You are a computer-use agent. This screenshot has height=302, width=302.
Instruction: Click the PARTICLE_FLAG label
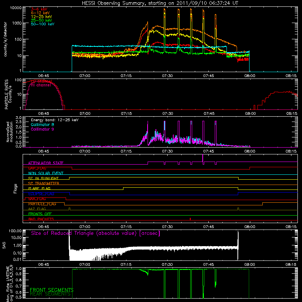tap(42, 204)
